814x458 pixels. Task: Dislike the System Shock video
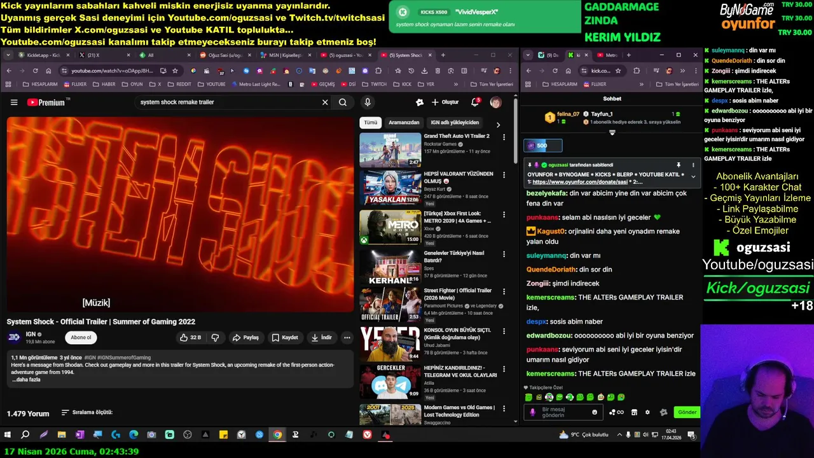coord(215,338)
